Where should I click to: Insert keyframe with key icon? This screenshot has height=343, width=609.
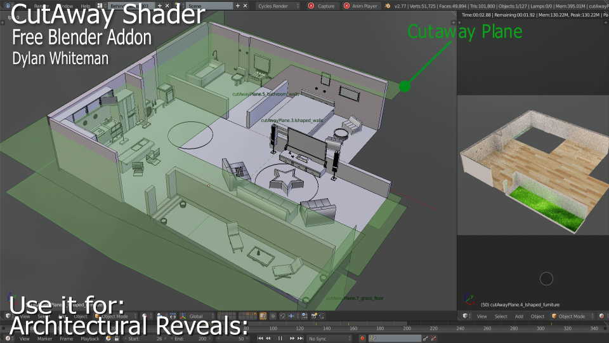click(425, 339)
